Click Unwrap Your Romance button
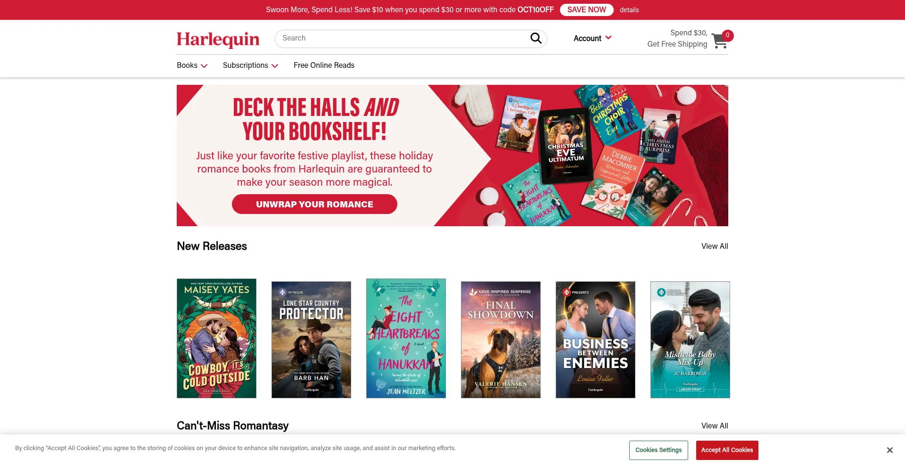Viewport: 905px width, 468px height. pyautogui.click(x=314, y=204)
